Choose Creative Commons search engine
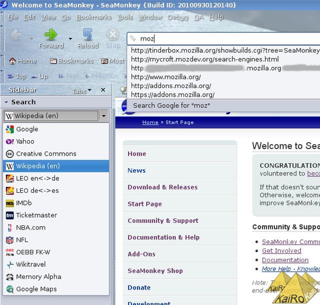Image resolution: width=320 pixels, height=305 pixels. point(56,154)
